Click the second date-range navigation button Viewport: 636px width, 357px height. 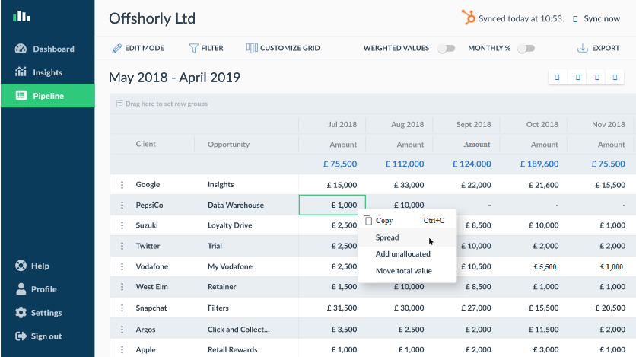[577, 77]
